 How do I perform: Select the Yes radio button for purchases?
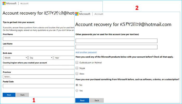coord(77,90)
